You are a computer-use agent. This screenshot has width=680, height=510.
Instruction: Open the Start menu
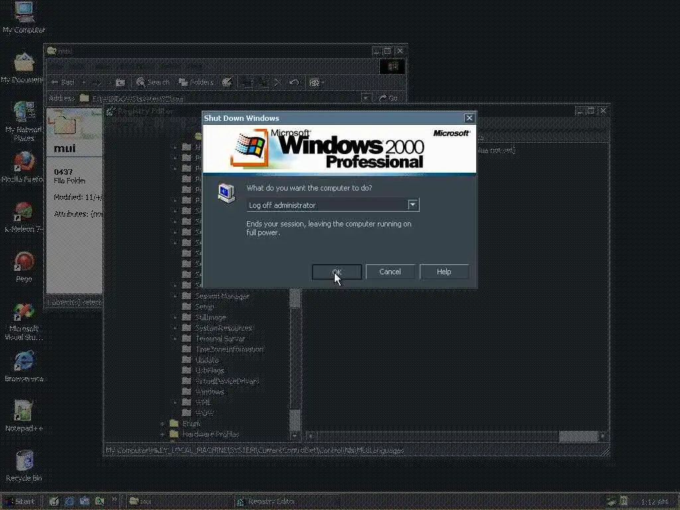pos(20,501)
